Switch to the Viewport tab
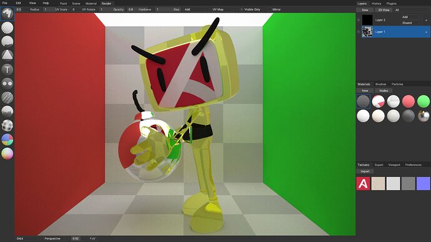This screenshot has width=431, height=242. tap(394, 165)
